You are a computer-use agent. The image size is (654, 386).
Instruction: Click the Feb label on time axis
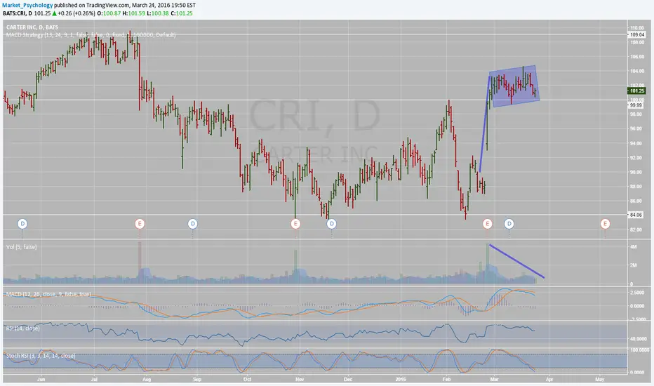[447, 380]
